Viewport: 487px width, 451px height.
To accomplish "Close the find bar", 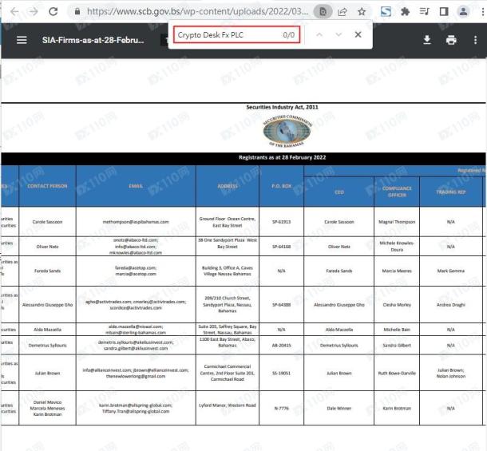I will pos(358,34).
